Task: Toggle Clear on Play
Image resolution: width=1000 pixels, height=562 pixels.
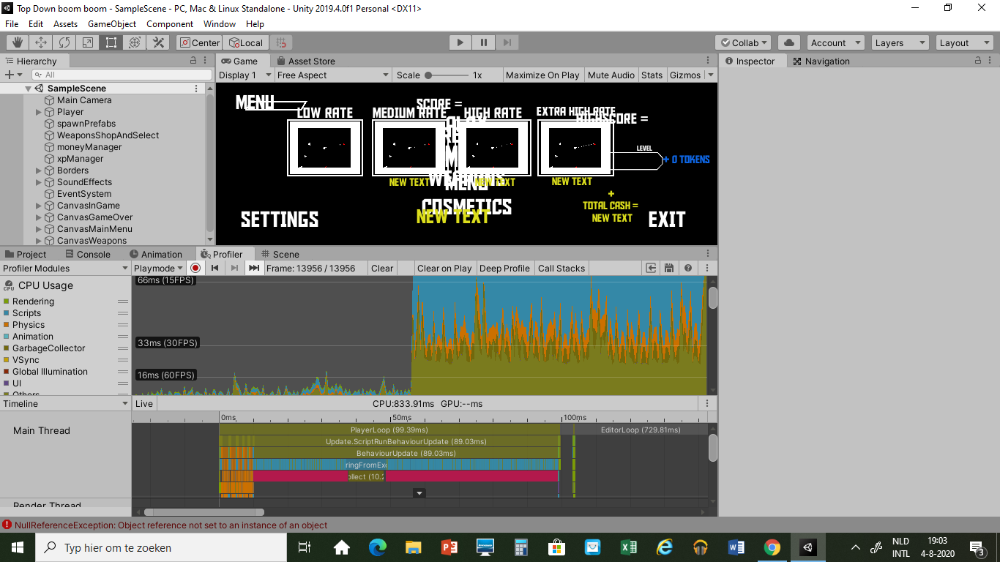Action: (x=444, y=268)
